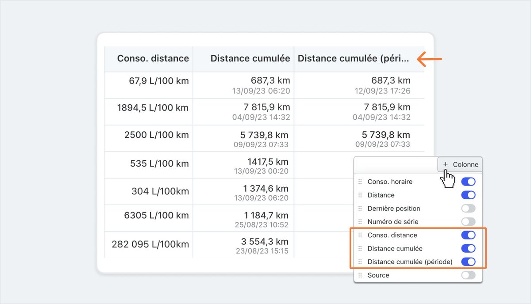Click the truncated Distance cumulée (péri... header
Image resolution: width=531 pixels, height=304 pixels.
[x=359, y=59]
